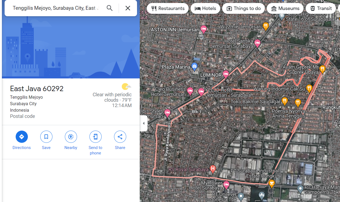340x202 pixels.
Task: Click inside the search text field
Action: (56, 8)
